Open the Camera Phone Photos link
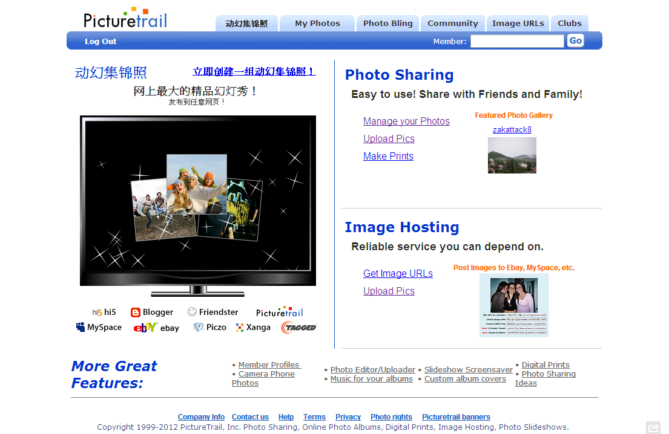This screenshot has width=669, height=434. point(263,378)
